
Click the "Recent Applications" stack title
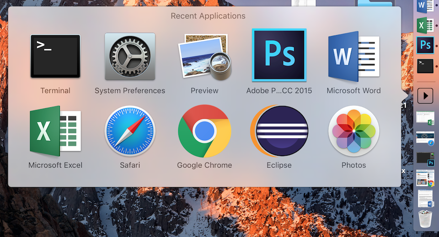(208, 16)
